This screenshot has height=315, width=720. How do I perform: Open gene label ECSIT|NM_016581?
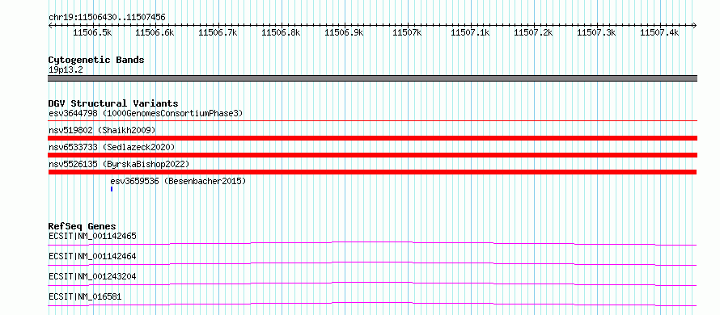click(x=85, y=296)
